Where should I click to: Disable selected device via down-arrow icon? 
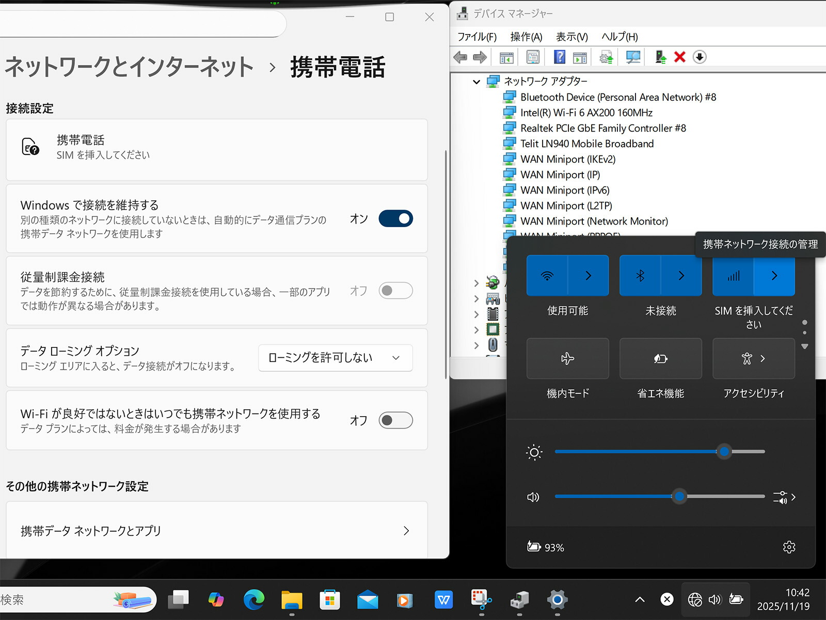tap(700, 57)
